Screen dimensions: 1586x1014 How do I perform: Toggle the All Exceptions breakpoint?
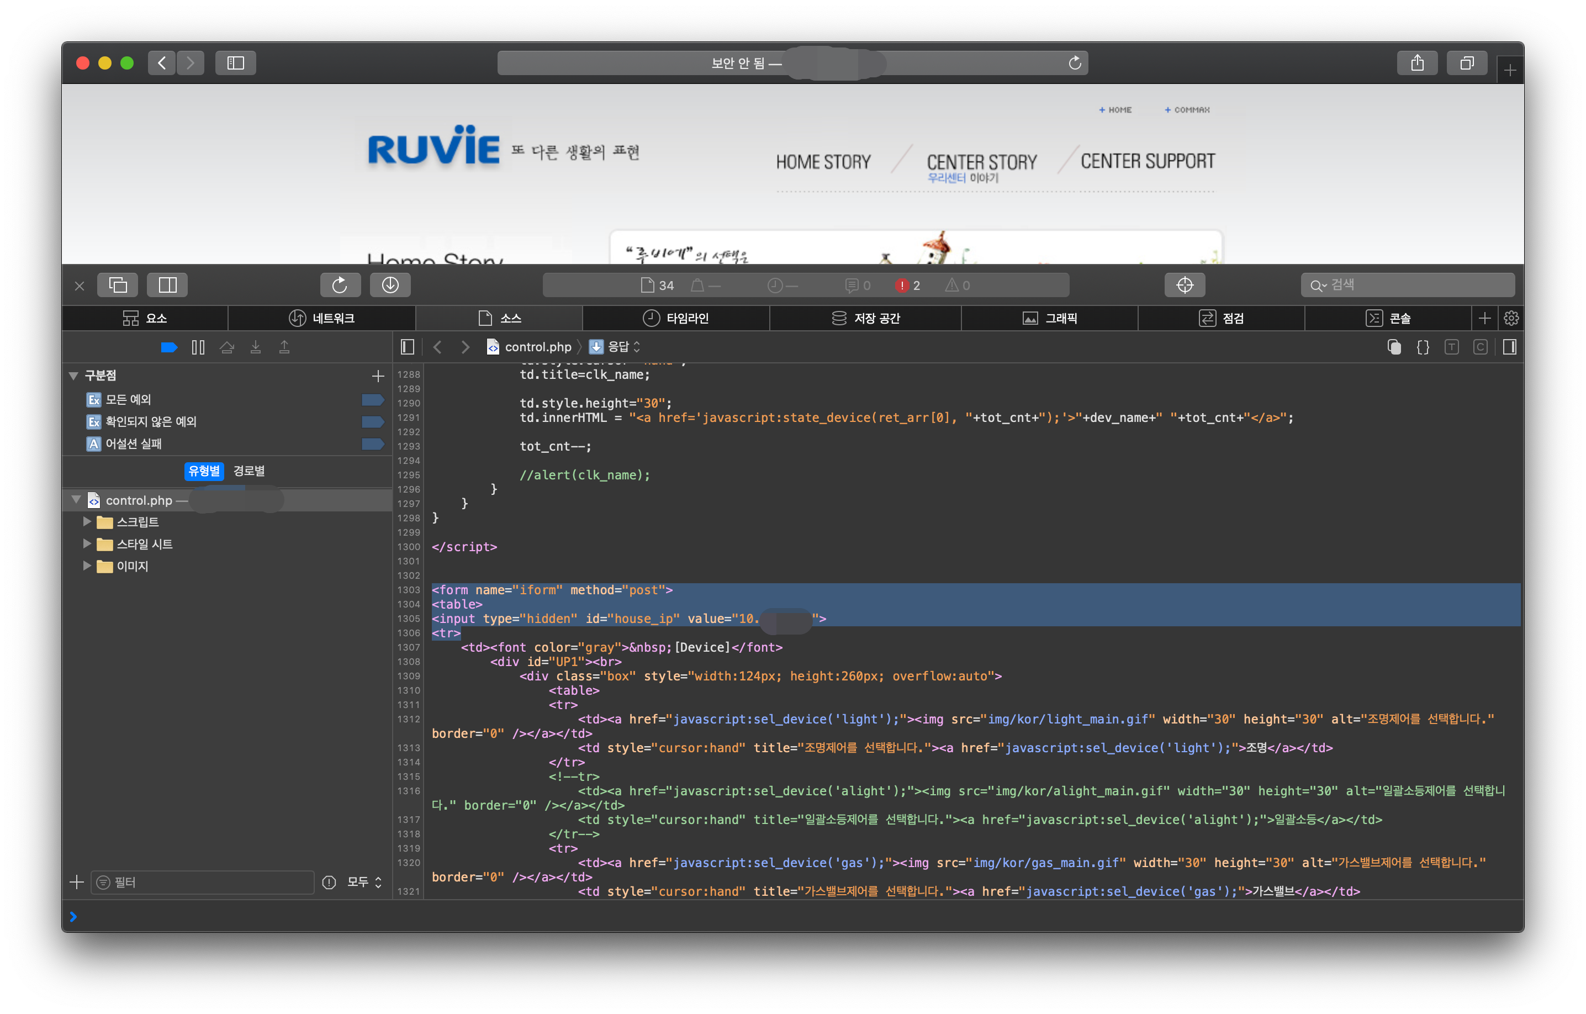(x=373, y=399)
